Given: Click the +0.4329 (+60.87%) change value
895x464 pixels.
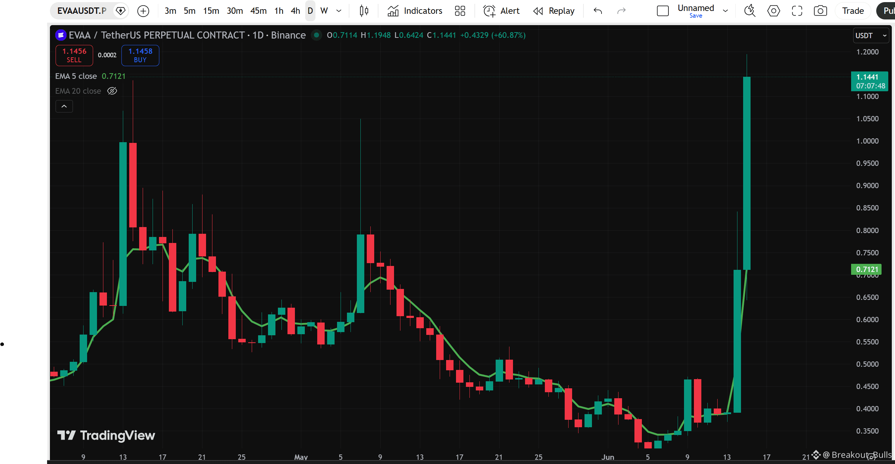Looking at the screenshot, I should pos(493,35).
